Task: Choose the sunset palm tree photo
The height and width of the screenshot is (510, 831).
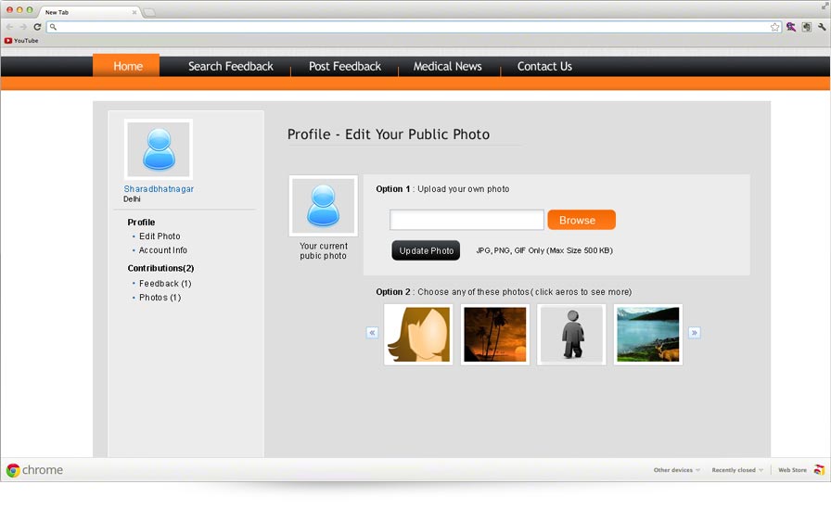Action: tap(494, 335)
